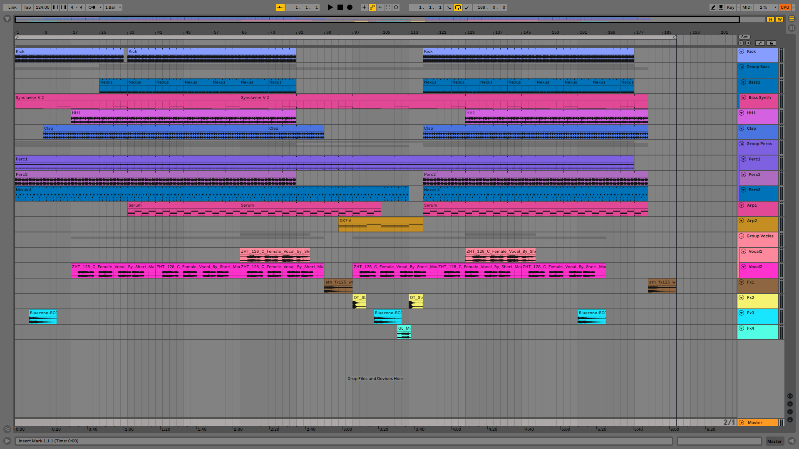
Task: Fold the Group Percs track
Action: click(741, 144)
